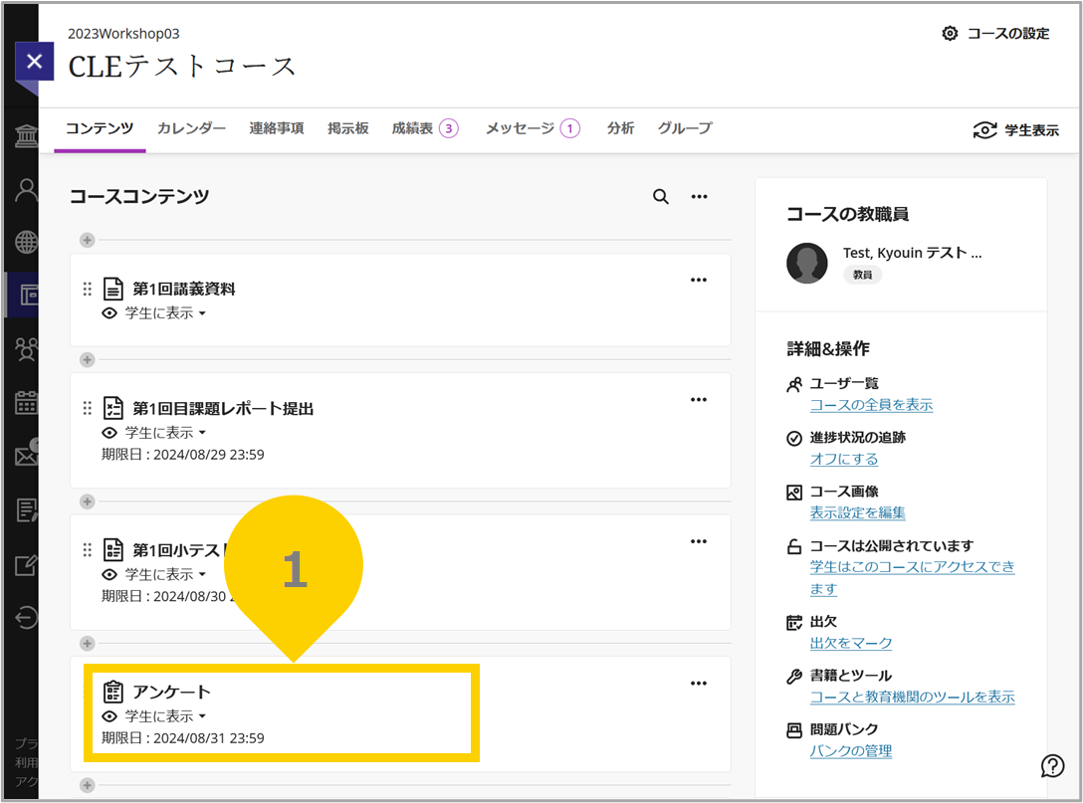Screen dimensions: 1083x803
Task: Click the 期限日 : 2024/08/31 23:59 text
Action: tap(183, 738)
